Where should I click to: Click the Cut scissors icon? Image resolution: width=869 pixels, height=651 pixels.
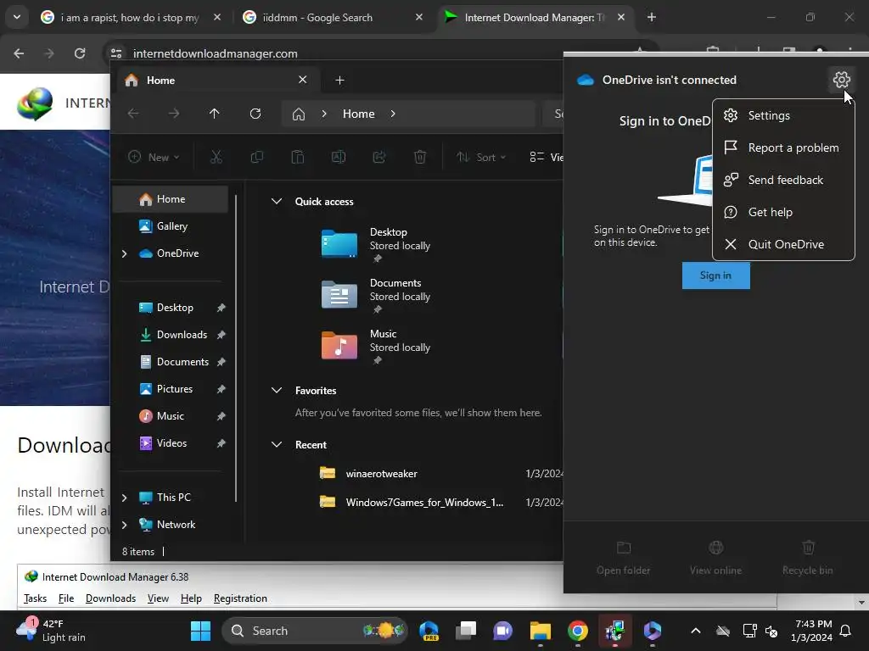click(216, 157)
